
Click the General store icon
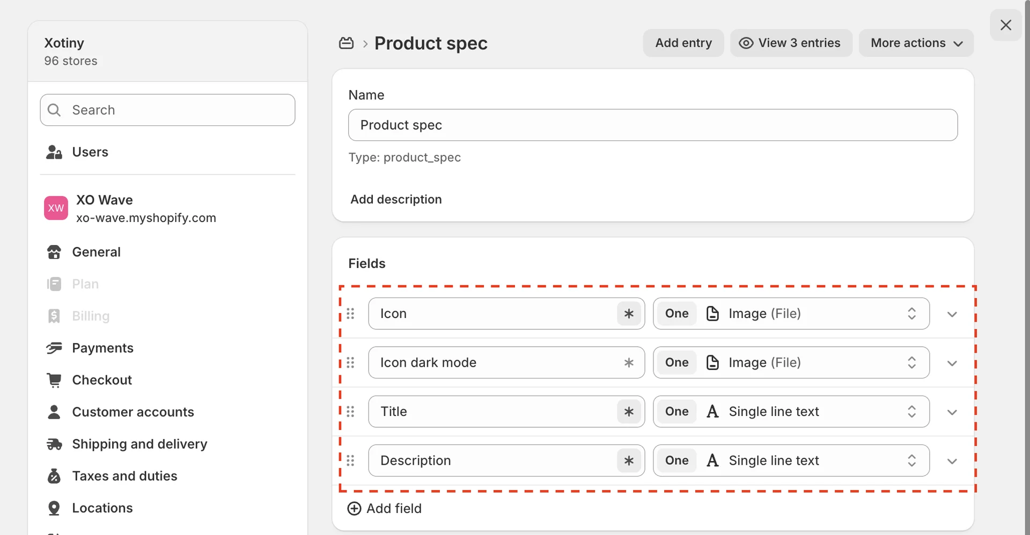point(54,252)
